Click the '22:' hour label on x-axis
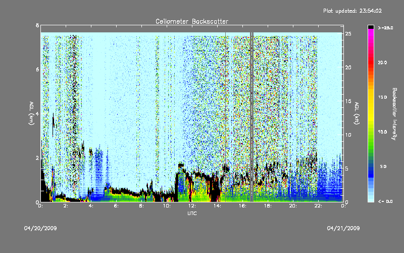Viewport: 404px width, 253px height. pos(318,206)
